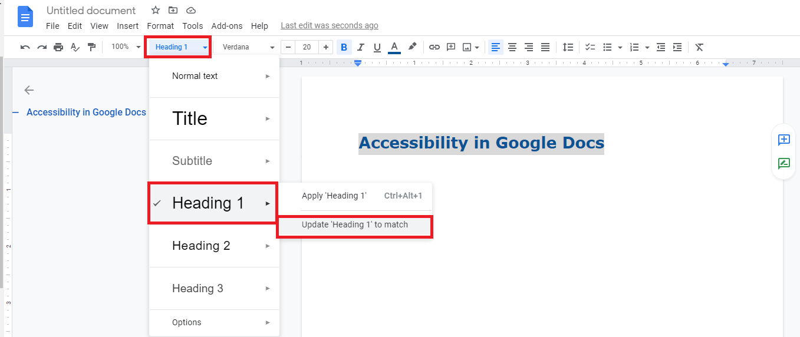Screen dimensions: 800x337
Task: Set right text alignment
Action: tap(529, 47)
